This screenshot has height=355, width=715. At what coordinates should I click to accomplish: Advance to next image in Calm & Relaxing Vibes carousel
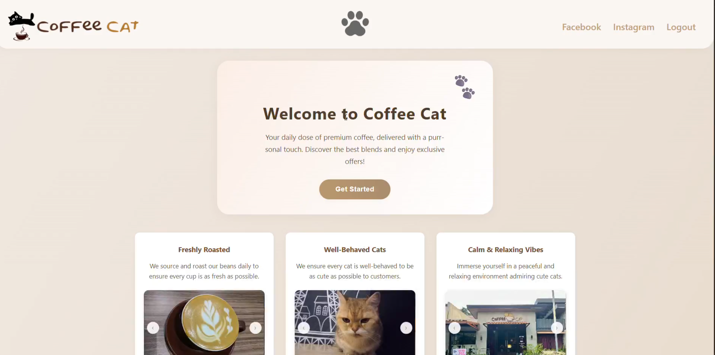[557, 328]
